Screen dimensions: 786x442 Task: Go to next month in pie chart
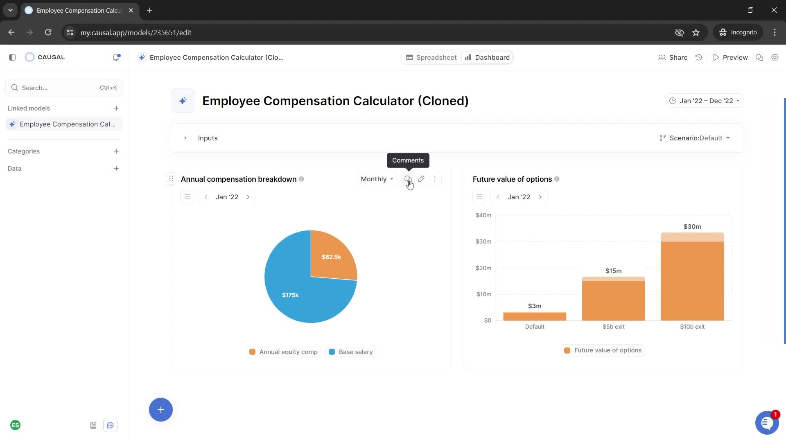tap(248, 197)
